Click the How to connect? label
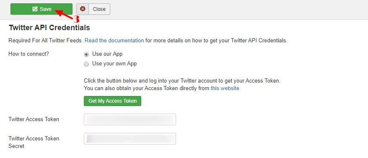The image size is (368, 158). 29,54
